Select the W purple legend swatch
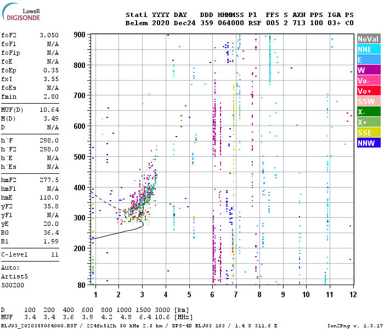This screenshot has height=329, width=384. pyautogui.click(x=369, y=70)
